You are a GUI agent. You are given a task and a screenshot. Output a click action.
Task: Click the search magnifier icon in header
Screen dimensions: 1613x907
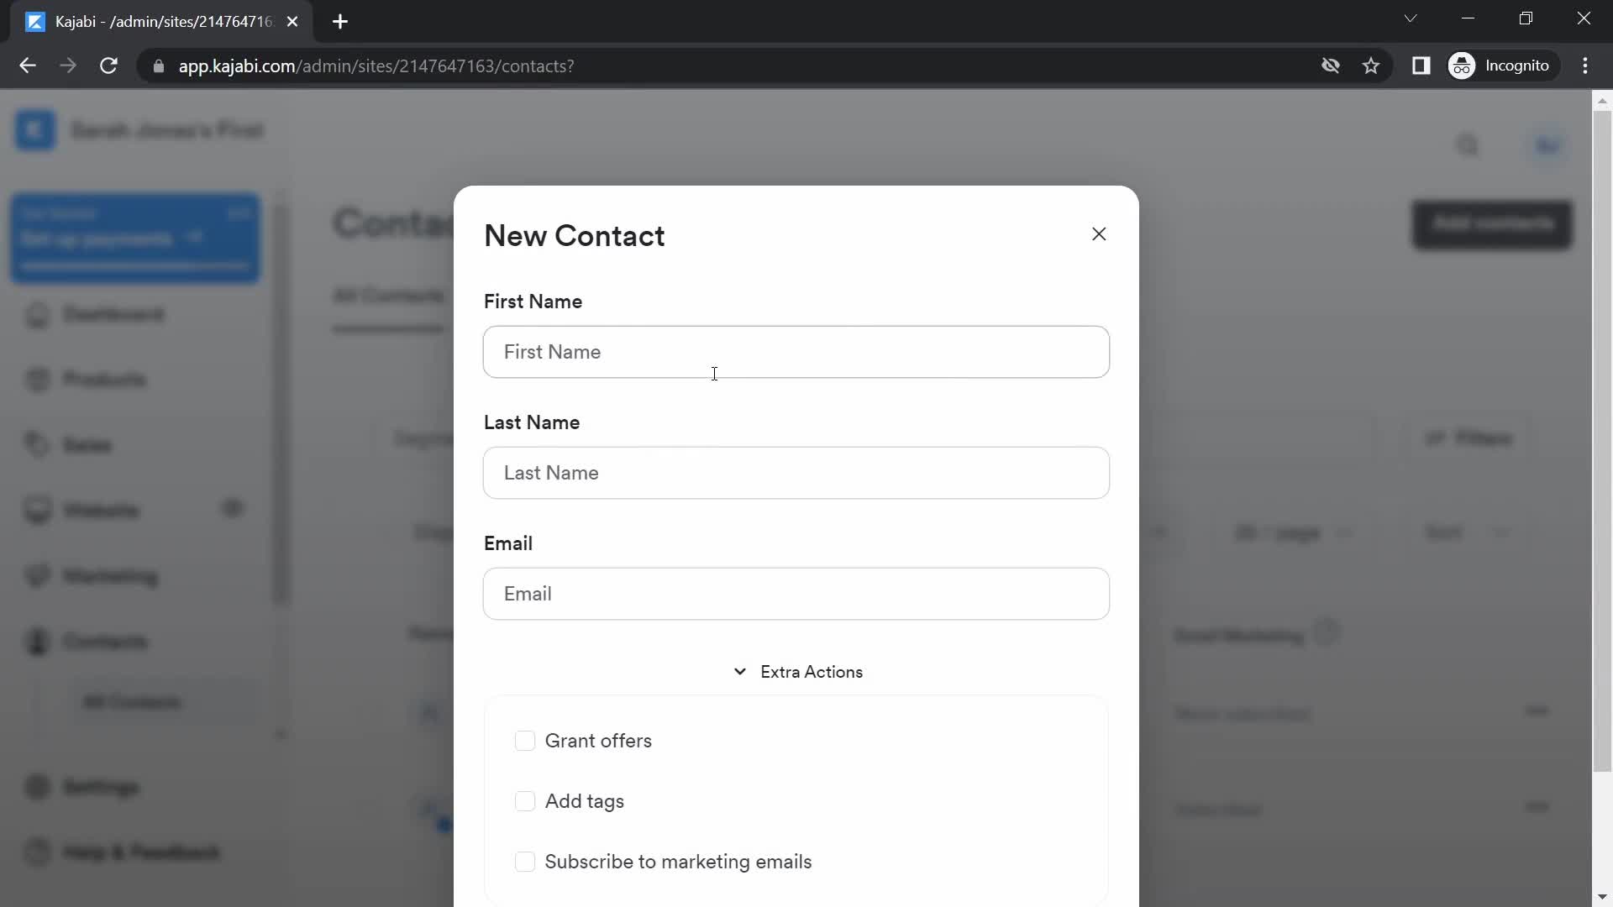[x=1467, y=145]
